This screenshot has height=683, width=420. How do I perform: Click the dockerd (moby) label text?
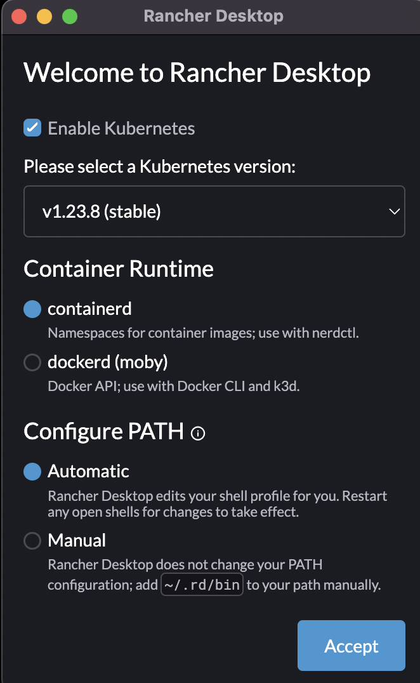pos(107,362)
